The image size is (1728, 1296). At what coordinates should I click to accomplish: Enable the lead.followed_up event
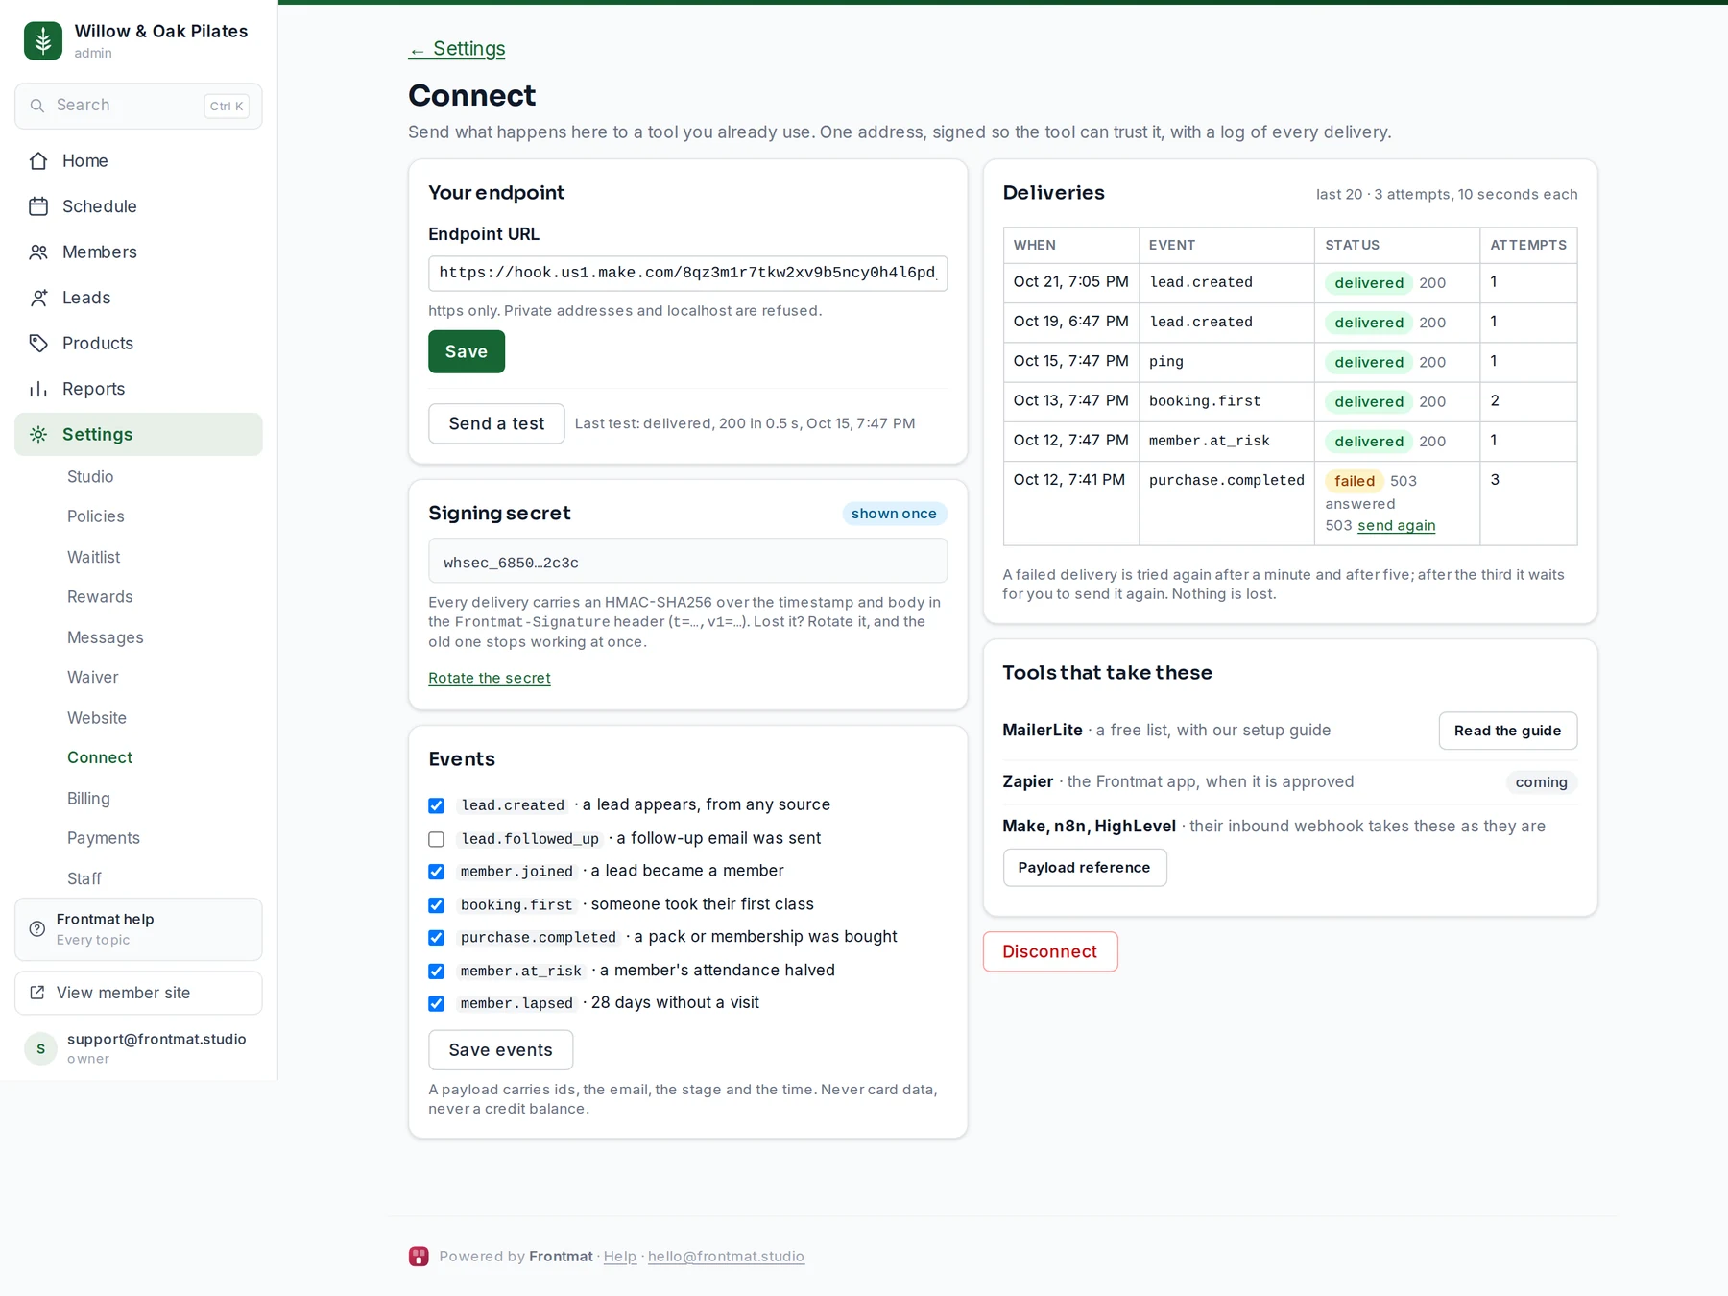point(437,839)
